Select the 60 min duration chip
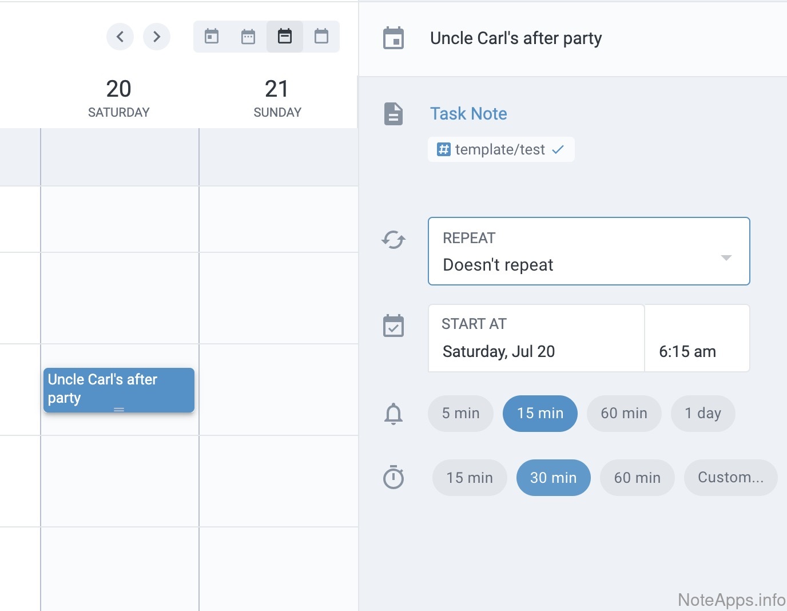The width and height of the screenshot is (787, 611). pos(637,478)
